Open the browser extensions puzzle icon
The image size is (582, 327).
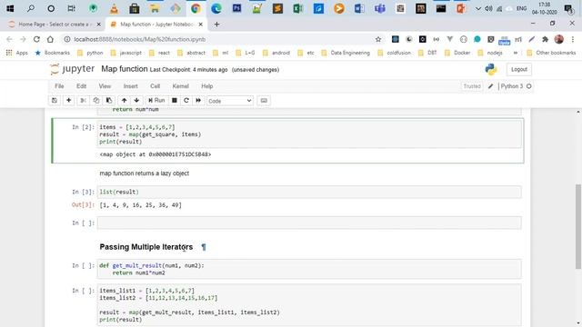545,39
